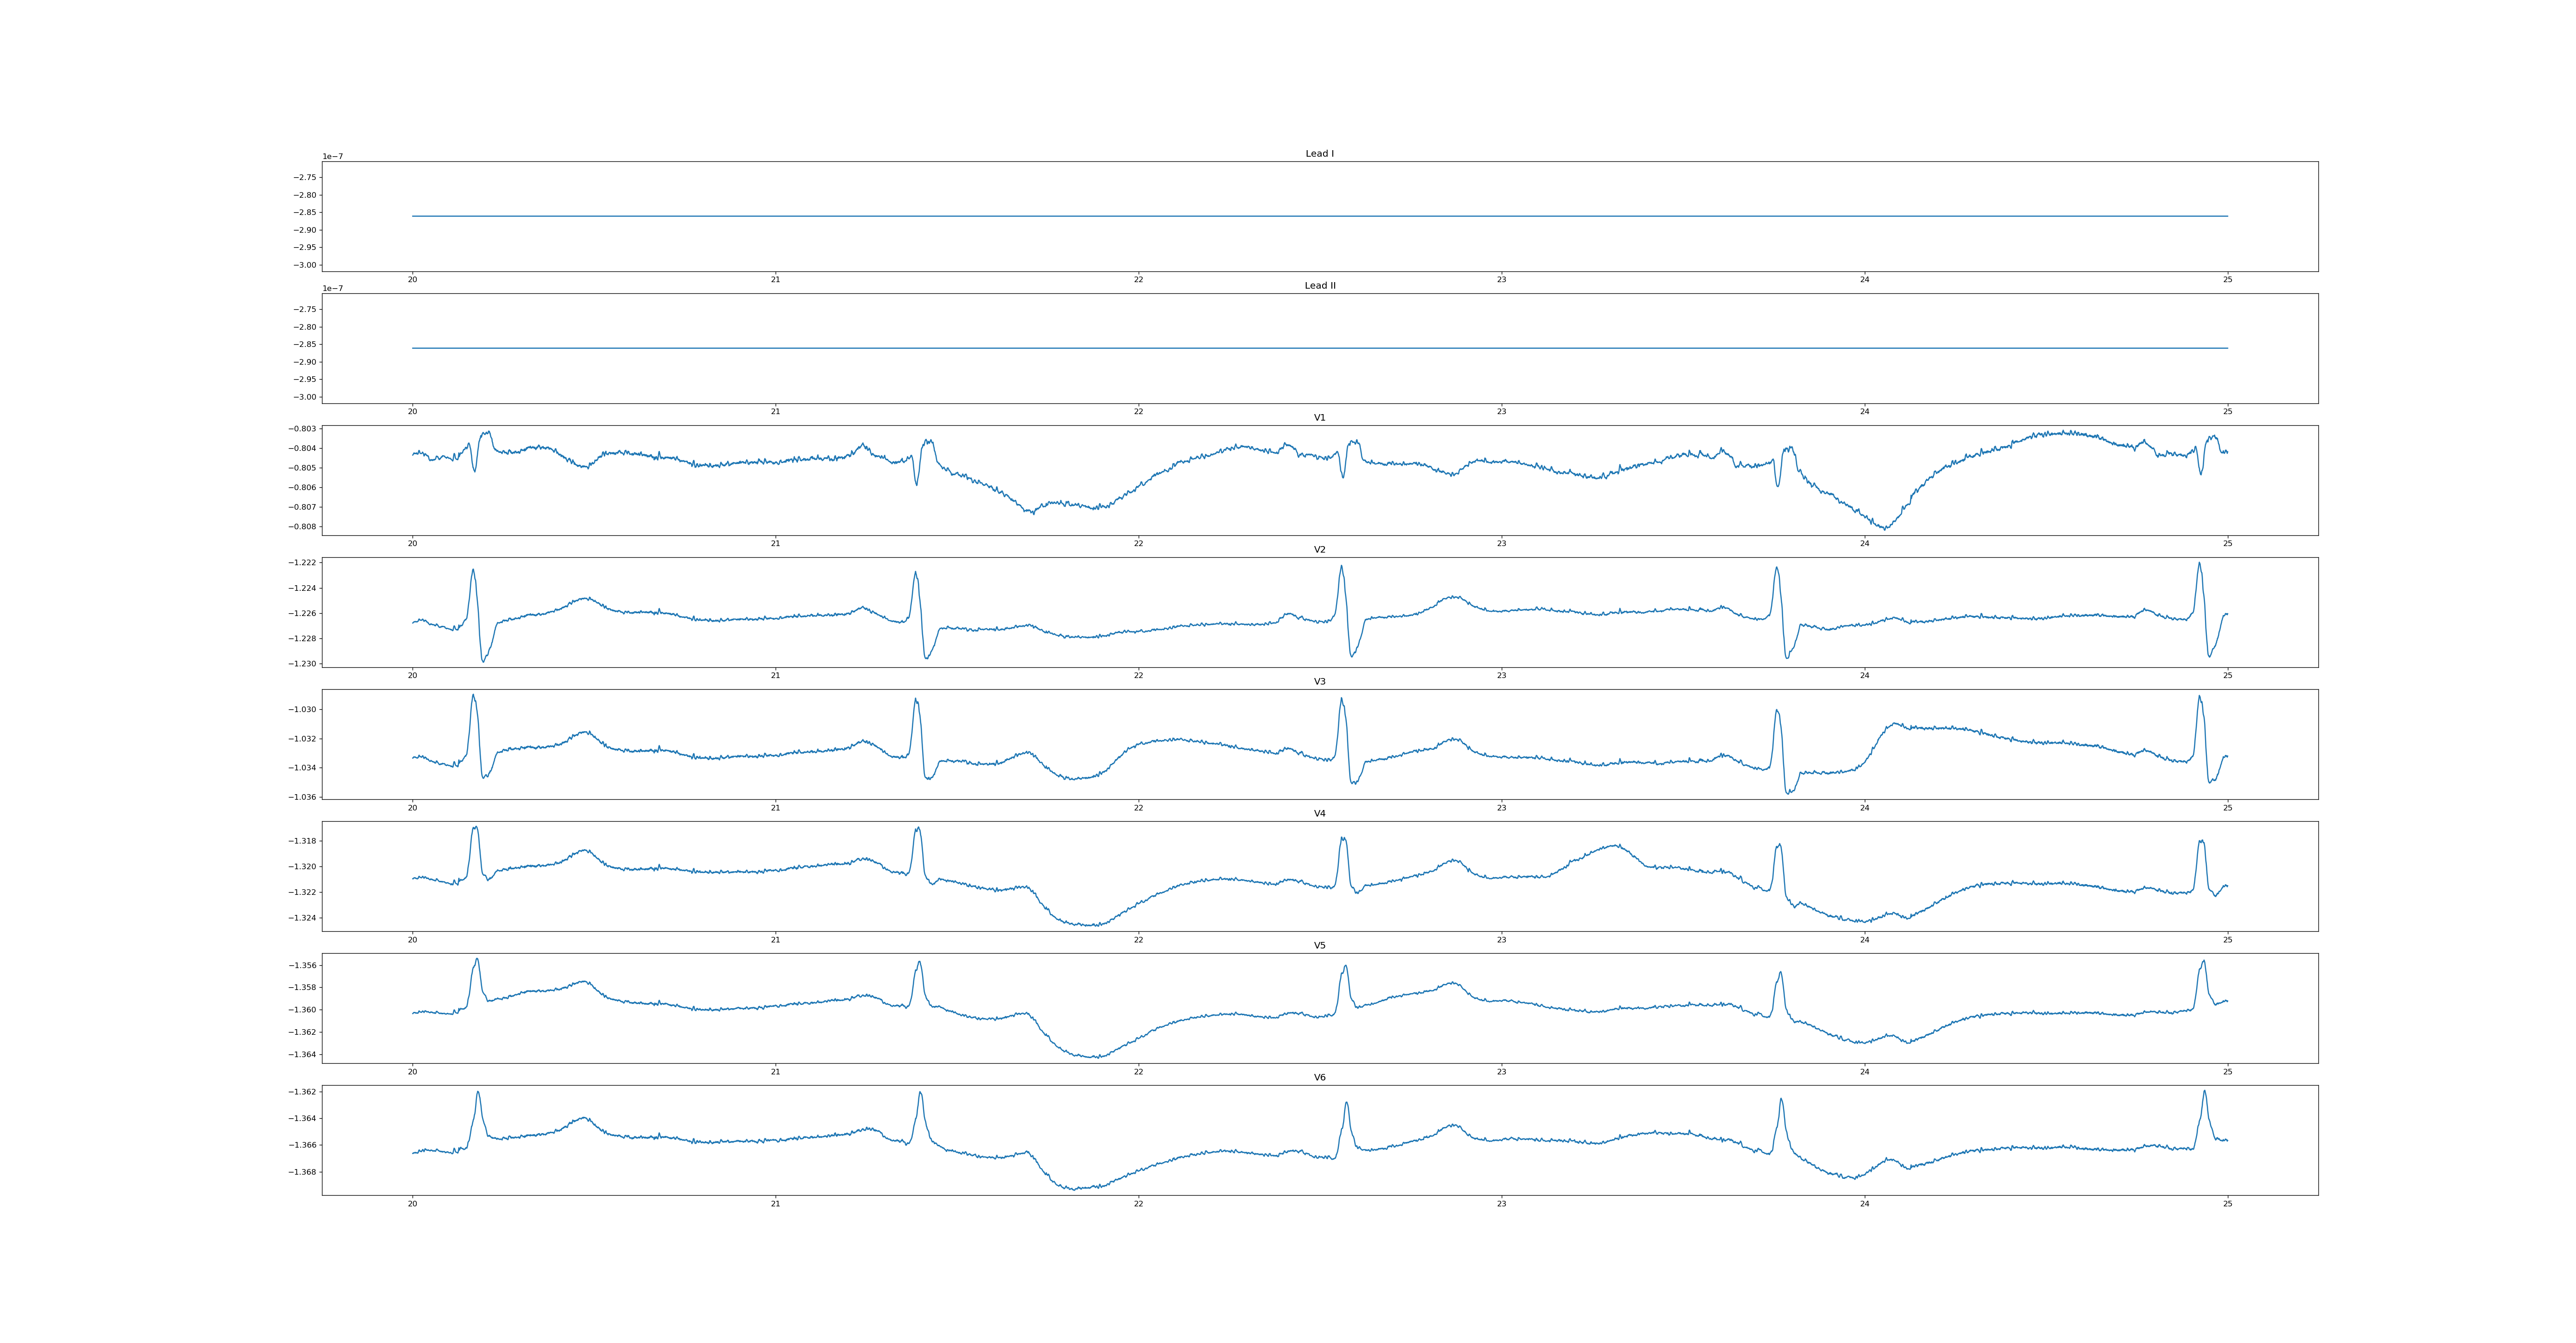Viewport: 2576px width, 1343px height.
Task: Click x-axis tick 20 under the V2 plot
Action: pyautogui.click(x=412, y=676)
